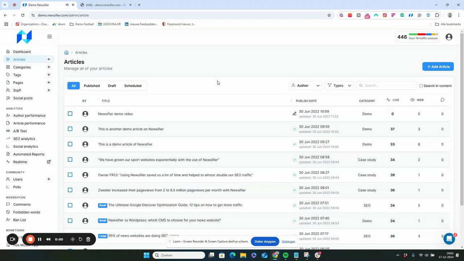Go to home via breadcrumb icon
Image resolution: width=464 pixels, height=261 pixels.
[x=66, y=53]
